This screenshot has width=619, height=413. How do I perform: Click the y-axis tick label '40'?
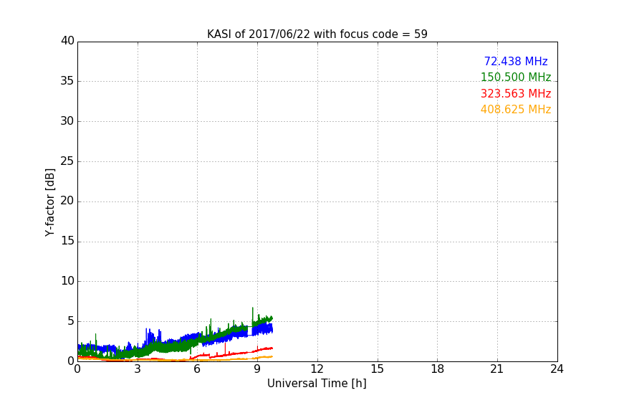tap(67, 41)
